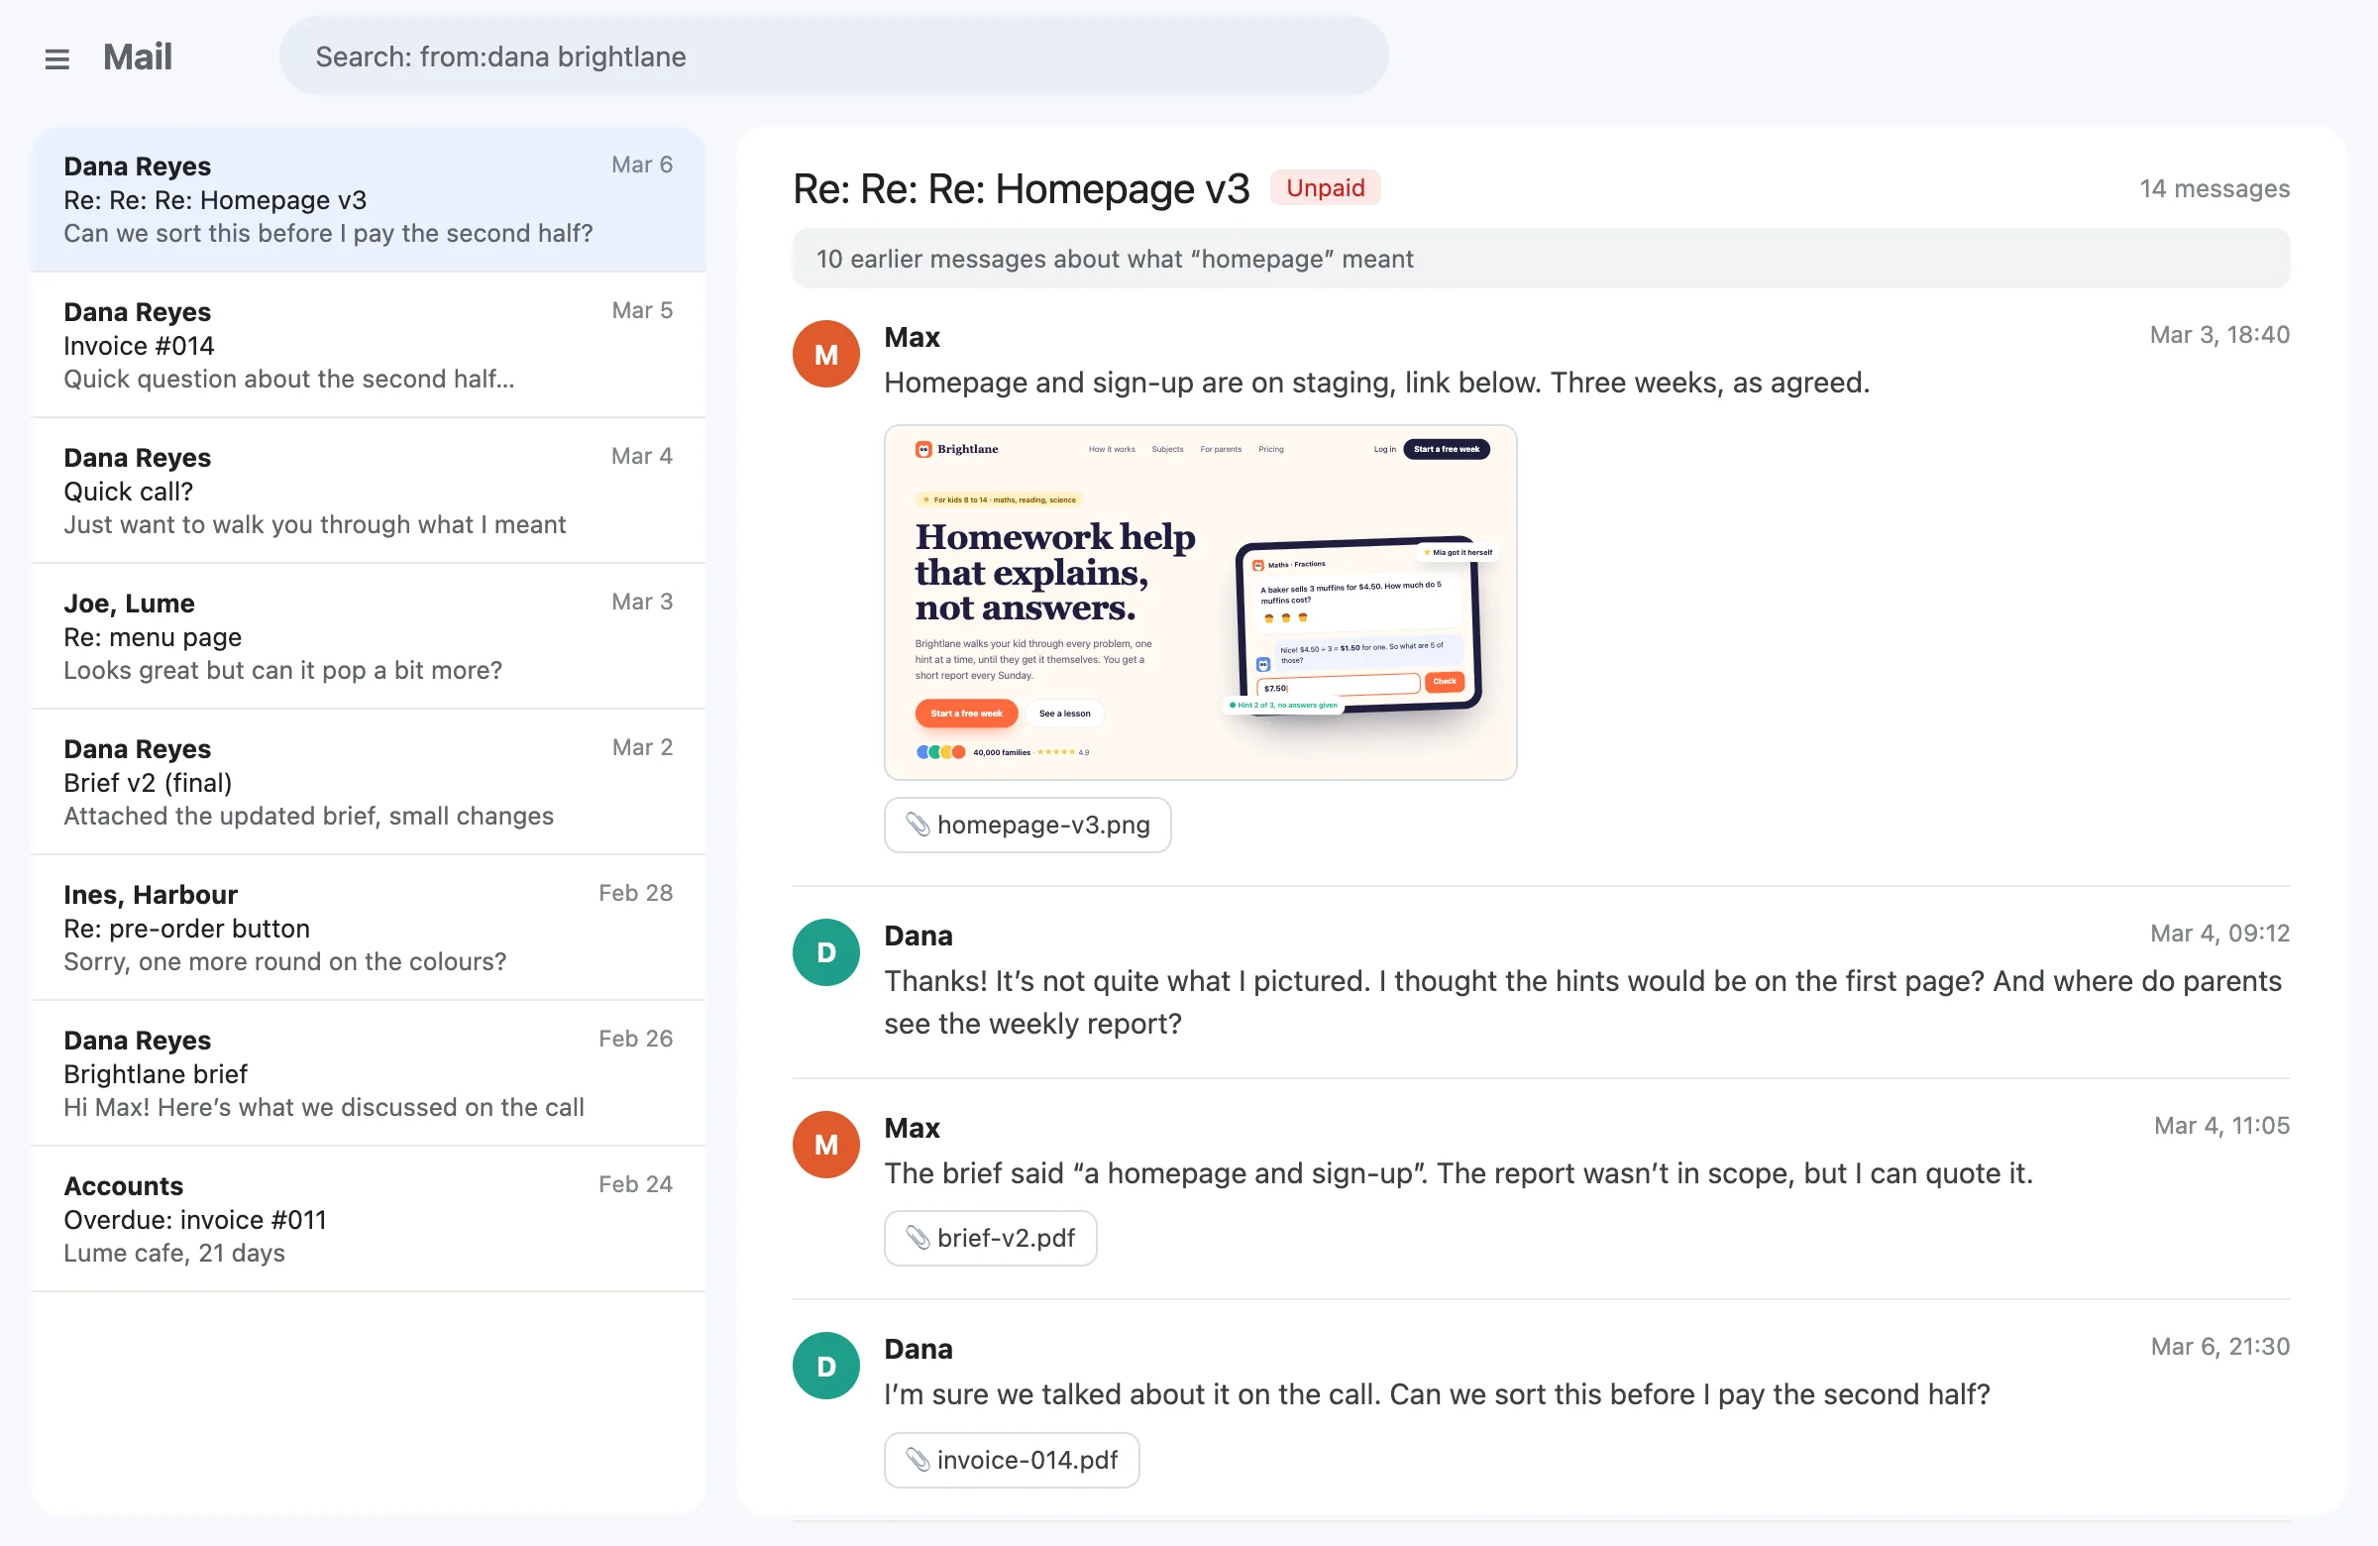2378x1546 pixels.
Task: Click Dana's avatar on the Mar 6 message
Action: coord(826,1366)
